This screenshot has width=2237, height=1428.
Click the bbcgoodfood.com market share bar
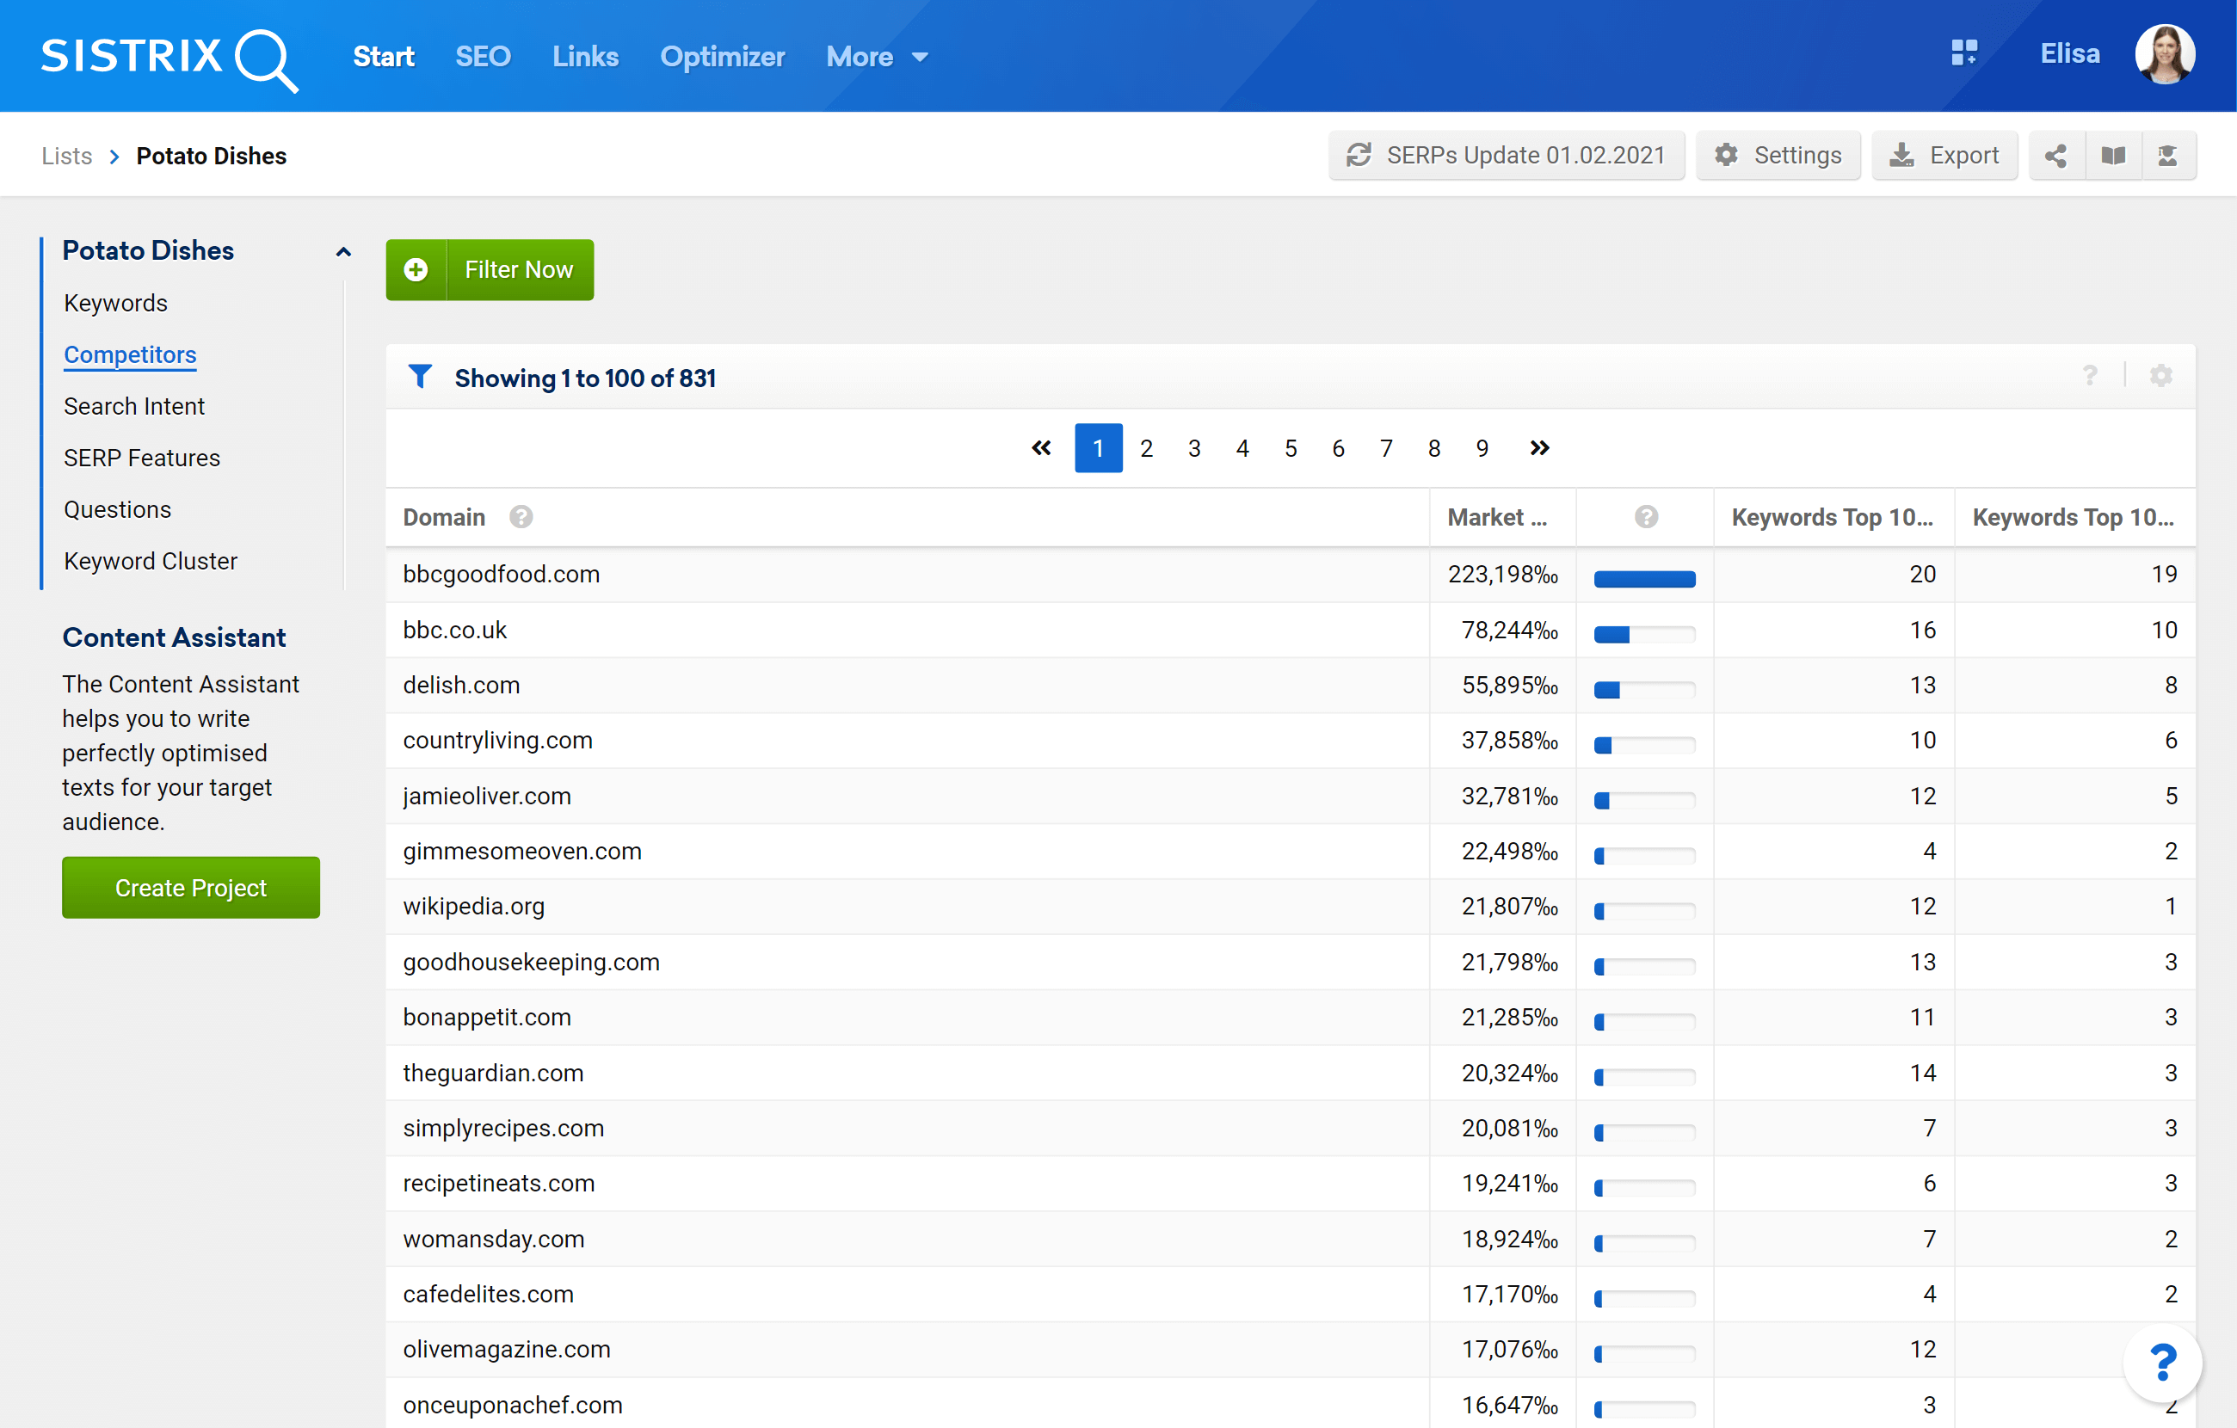tap(1644, 579)
